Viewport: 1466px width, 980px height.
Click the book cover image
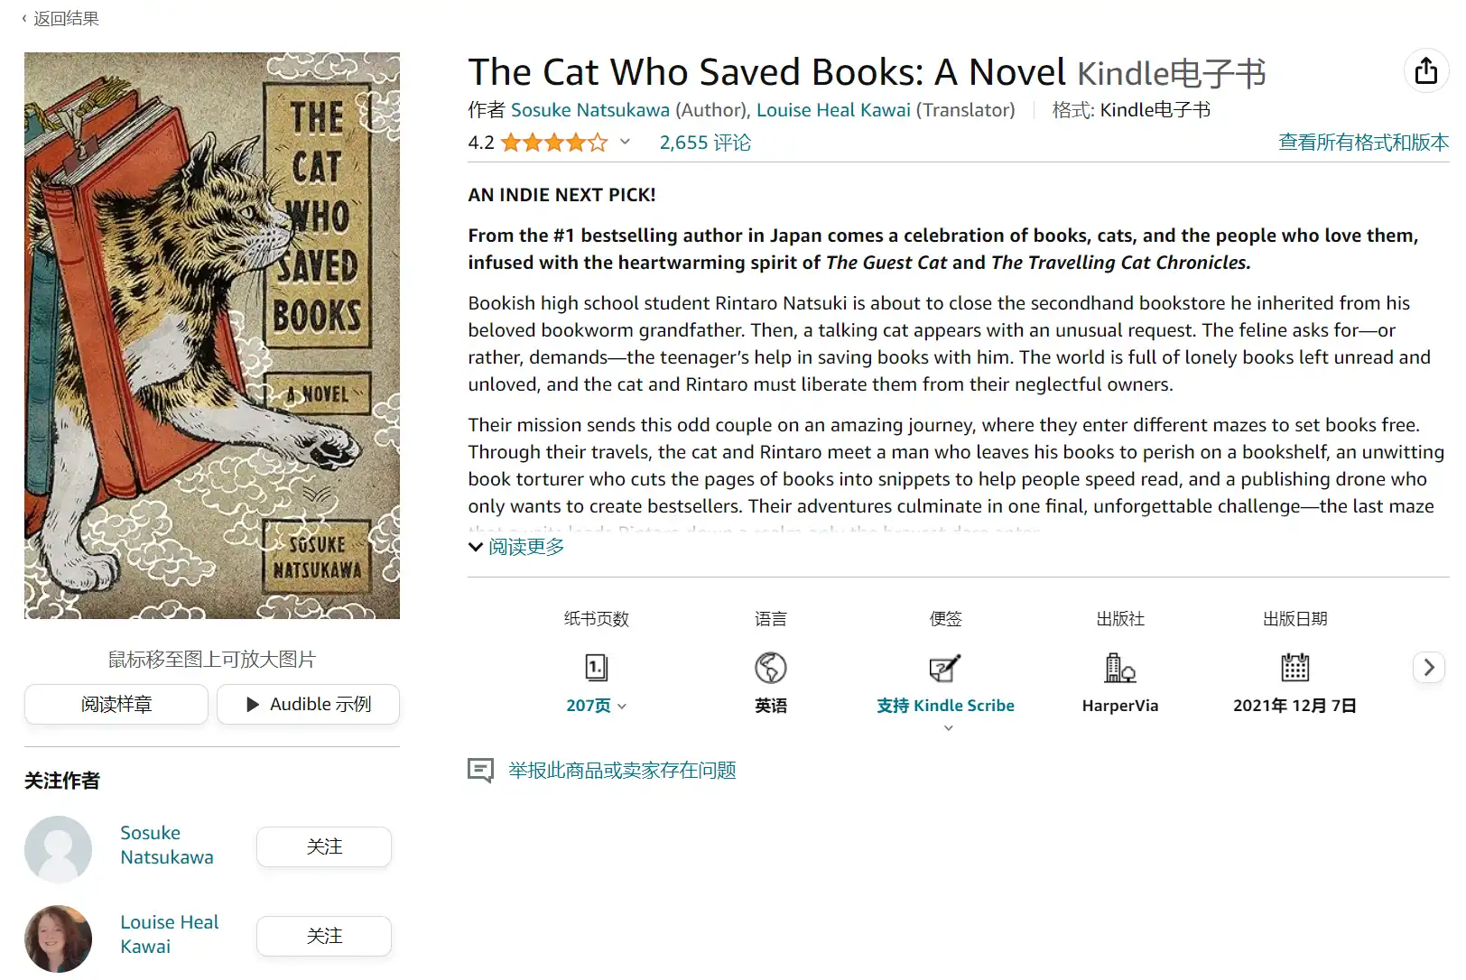tap(212, 336)
